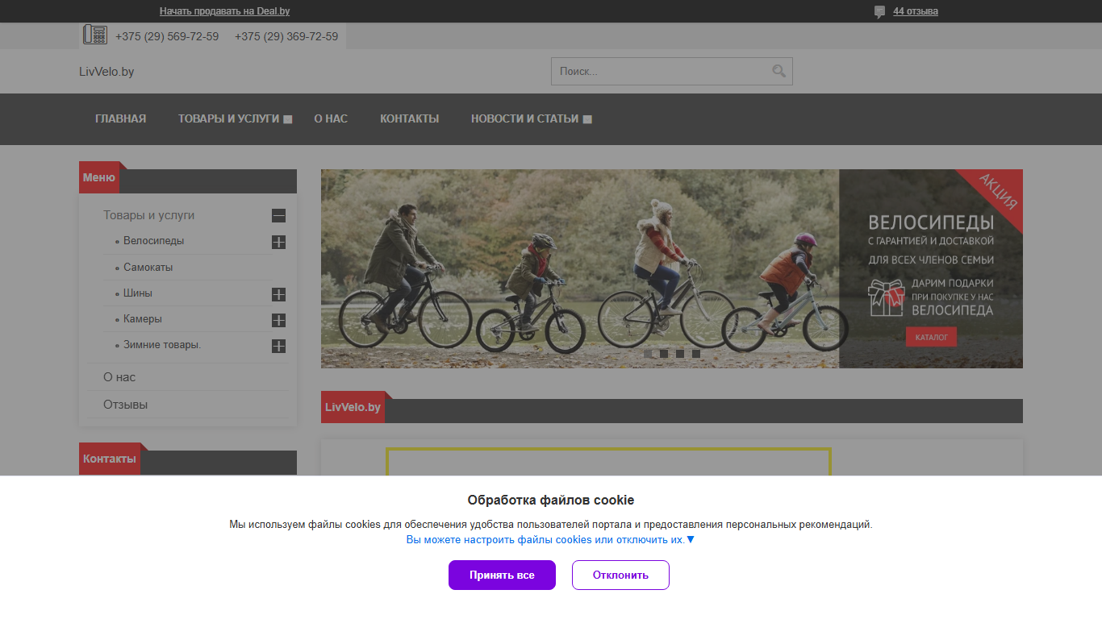The width and height of the screenshot is (1102, 619).
Task: Click the search magnifier icon
Action: click(778, 71)
